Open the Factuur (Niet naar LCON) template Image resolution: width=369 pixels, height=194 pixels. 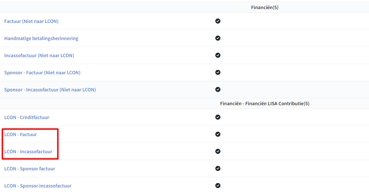[31, 21]
